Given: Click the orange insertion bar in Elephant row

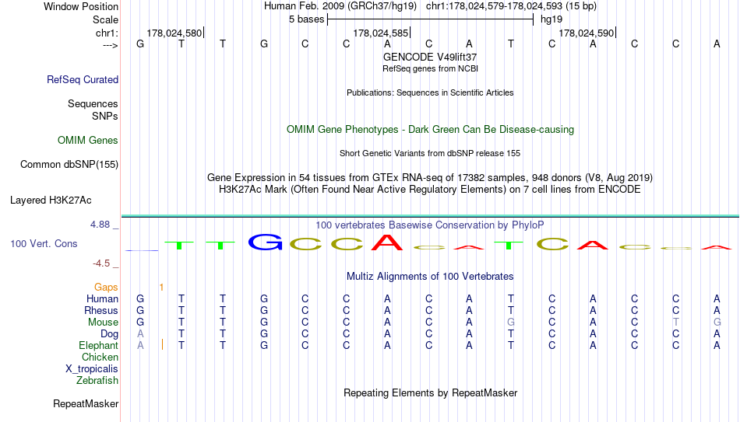Looking at the screenshot, I should click(162, 345).
